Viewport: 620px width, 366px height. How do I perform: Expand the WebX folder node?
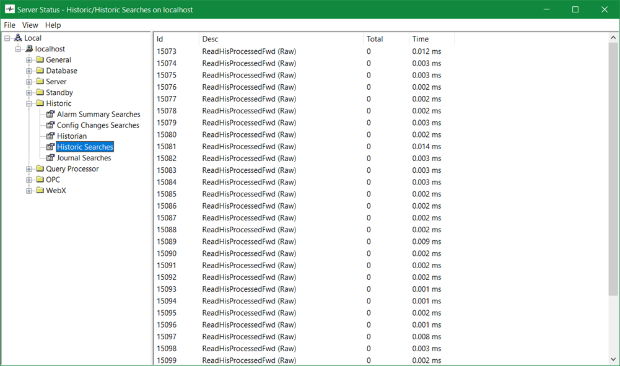[x=29, y=191]
